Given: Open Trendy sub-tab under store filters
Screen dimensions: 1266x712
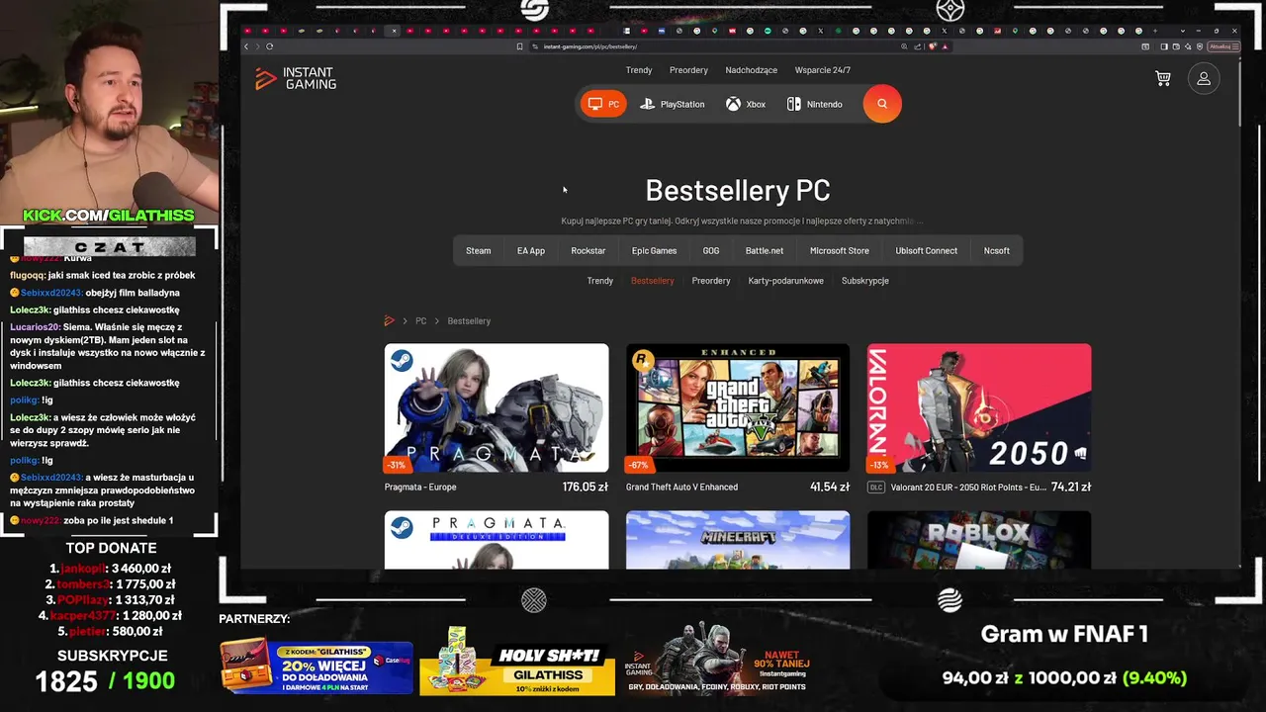Looking at the screenshot, I should pyautogui.click(x=600, y=281).
